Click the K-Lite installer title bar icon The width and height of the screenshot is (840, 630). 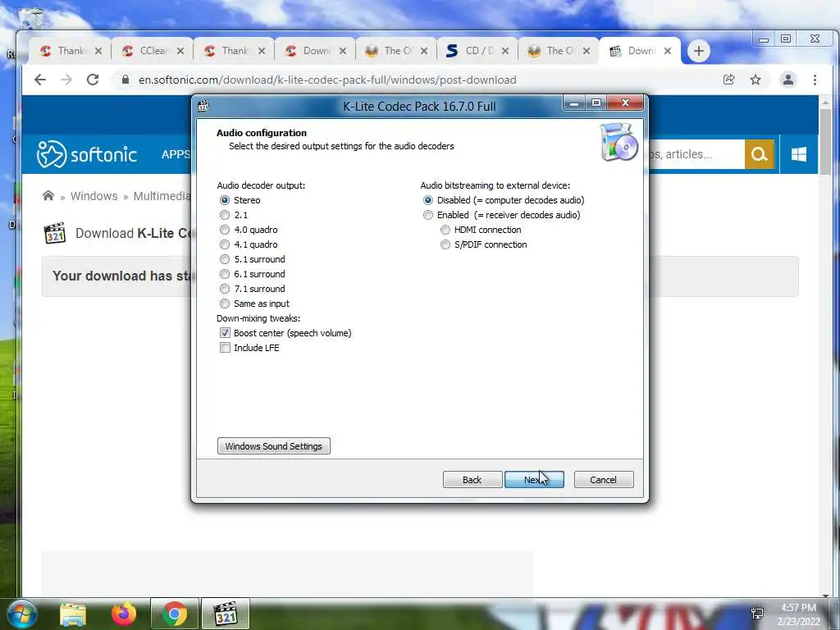tap(203, 106)
